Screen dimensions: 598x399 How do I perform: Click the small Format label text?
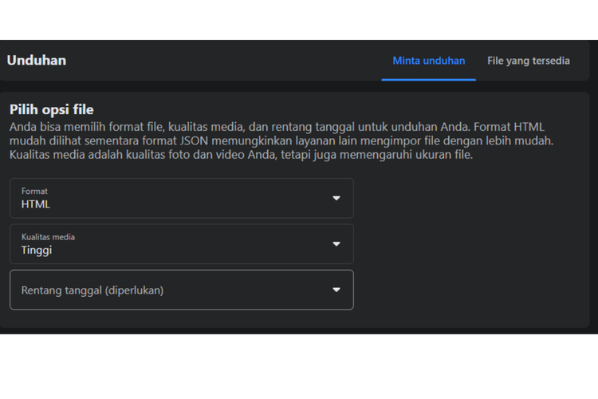(x=34, y=192)
